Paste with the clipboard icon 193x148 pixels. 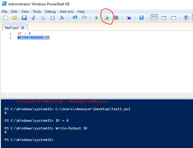(x=53, y=18)
